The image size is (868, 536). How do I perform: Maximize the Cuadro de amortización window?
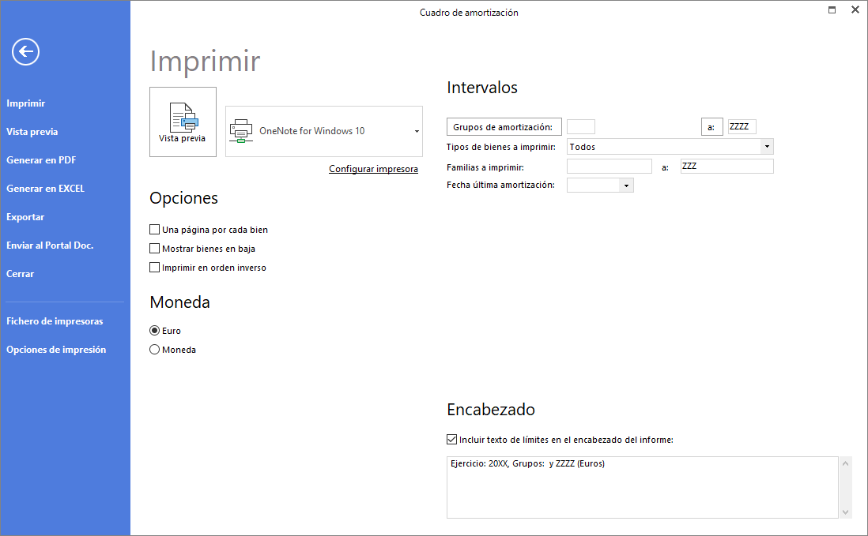point(832,9)
